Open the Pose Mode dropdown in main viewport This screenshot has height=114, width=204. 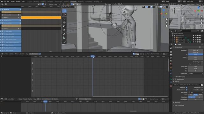[68, 7]
